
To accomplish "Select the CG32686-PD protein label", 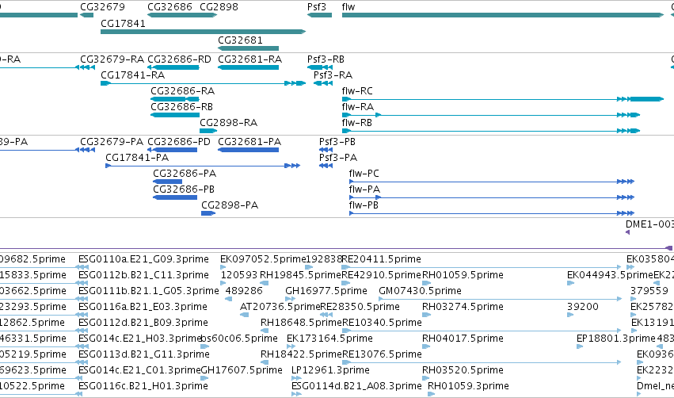I will tap(179, 142).
